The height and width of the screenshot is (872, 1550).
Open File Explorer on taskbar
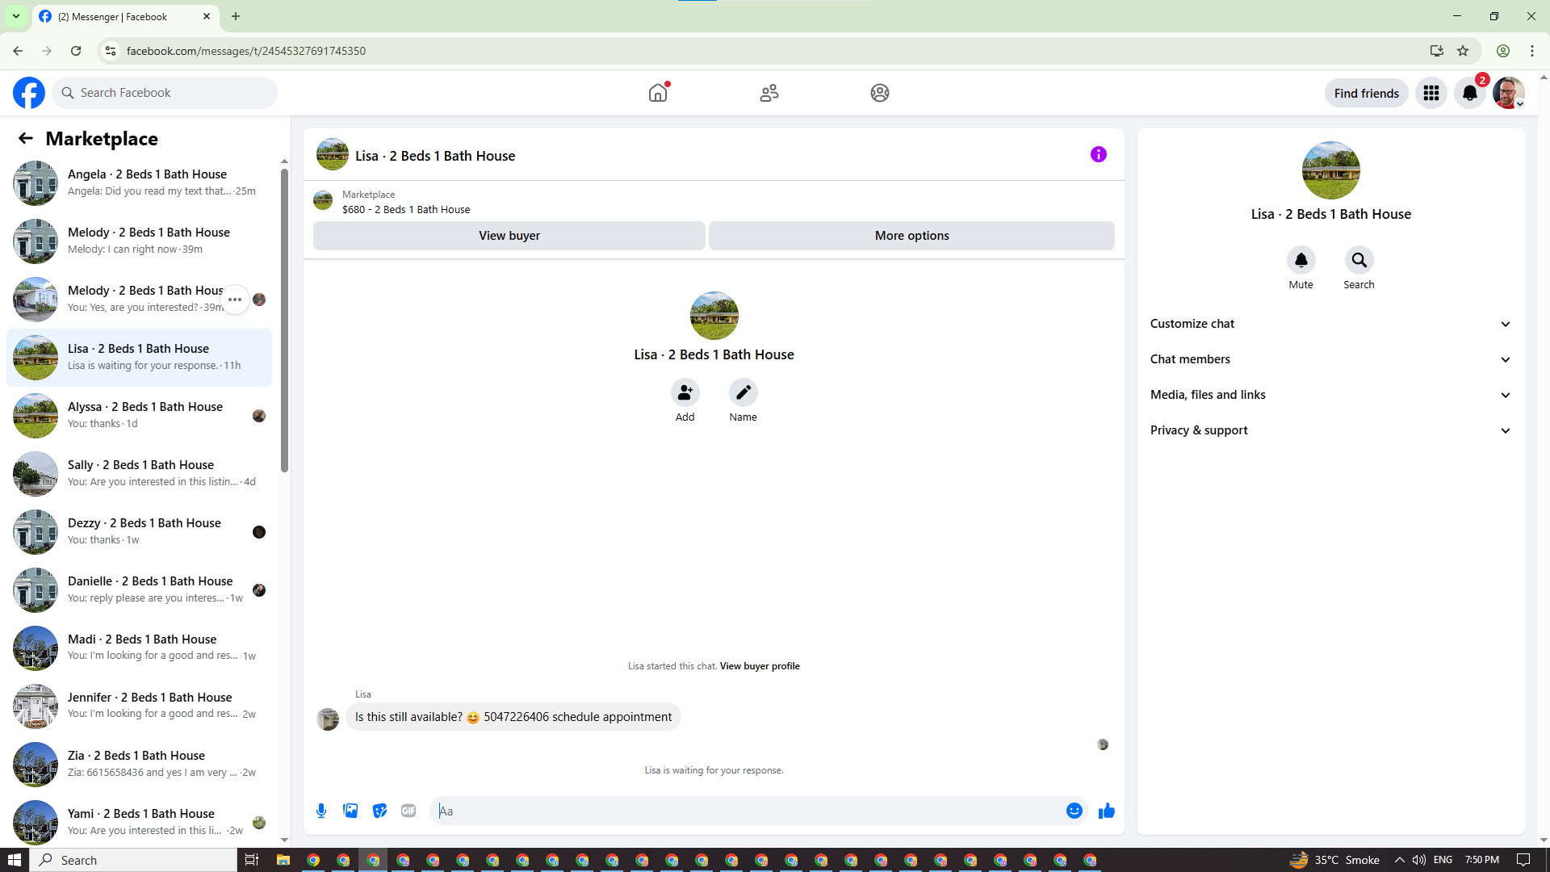283,860
